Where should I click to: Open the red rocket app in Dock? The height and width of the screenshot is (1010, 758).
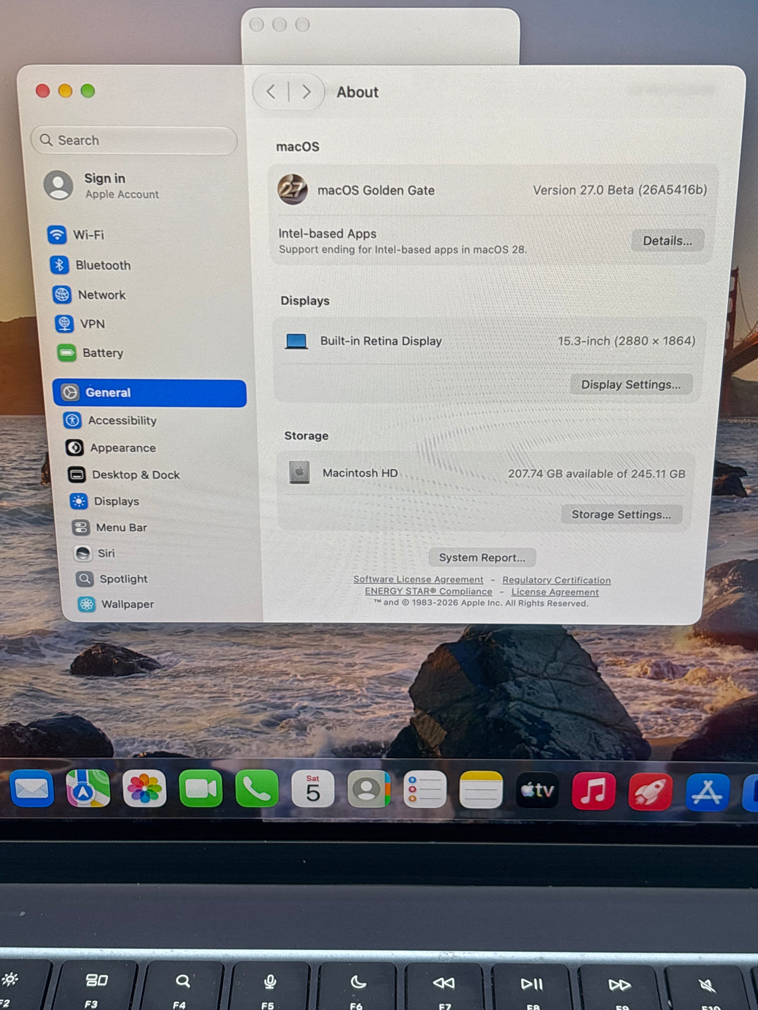pyautogui.click(x=651, y=791)
